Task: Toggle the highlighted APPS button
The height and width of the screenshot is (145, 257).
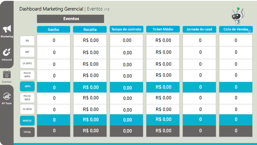Action: coord(27,86)
